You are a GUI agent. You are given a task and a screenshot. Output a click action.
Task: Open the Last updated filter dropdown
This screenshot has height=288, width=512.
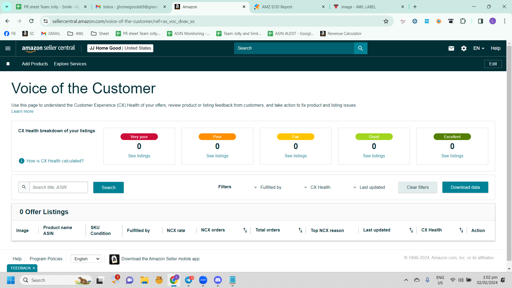point(369,187)
